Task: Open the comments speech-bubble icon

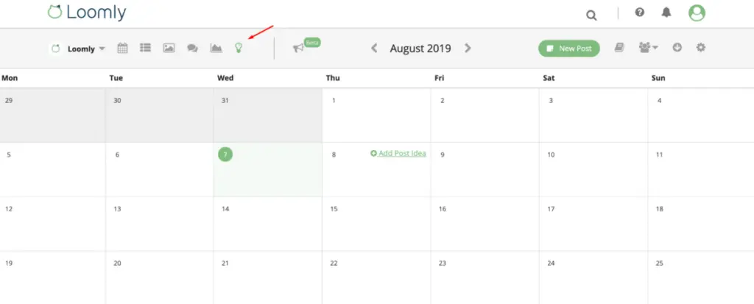Action: 192,49
